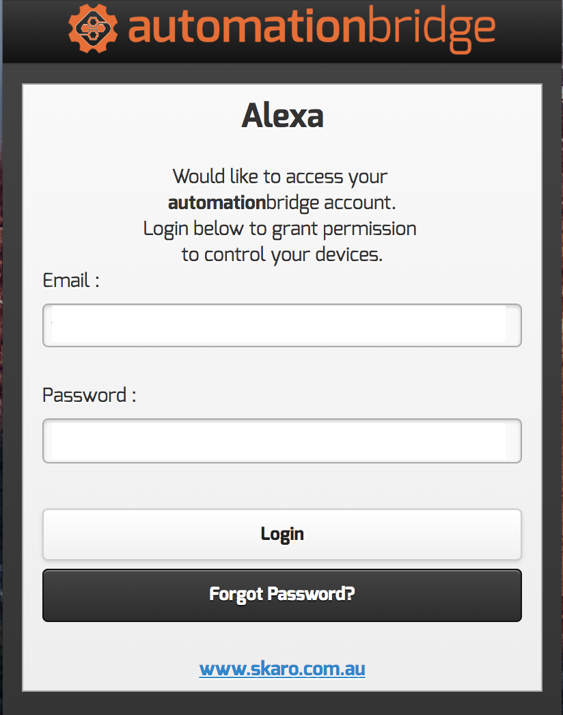Click the "Email :" field label
Viewport: 563px width, 715px height.
(x=71, y=281)
